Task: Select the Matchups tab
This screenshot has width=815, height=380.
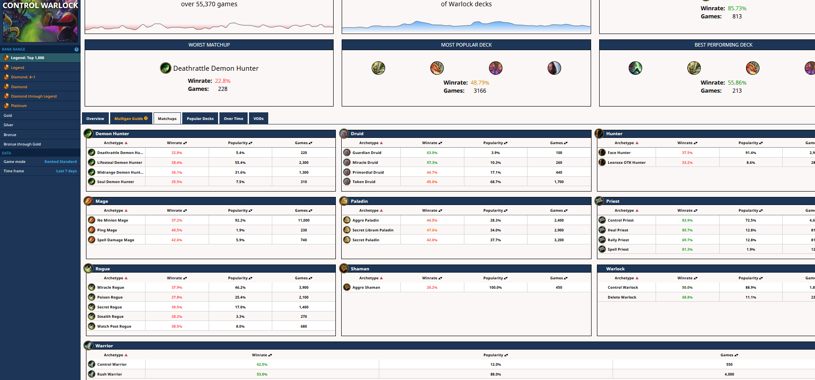Action: [x=167, y=119]
